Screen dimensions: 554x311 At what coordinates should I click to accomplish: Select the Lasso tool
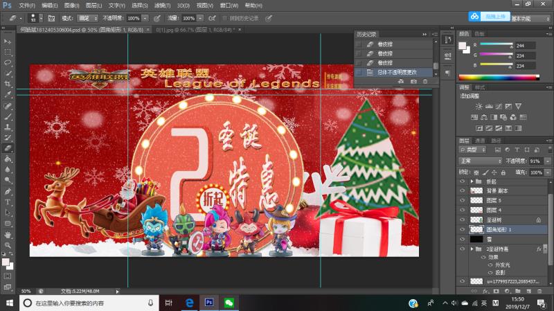click(x=8, y=62)
